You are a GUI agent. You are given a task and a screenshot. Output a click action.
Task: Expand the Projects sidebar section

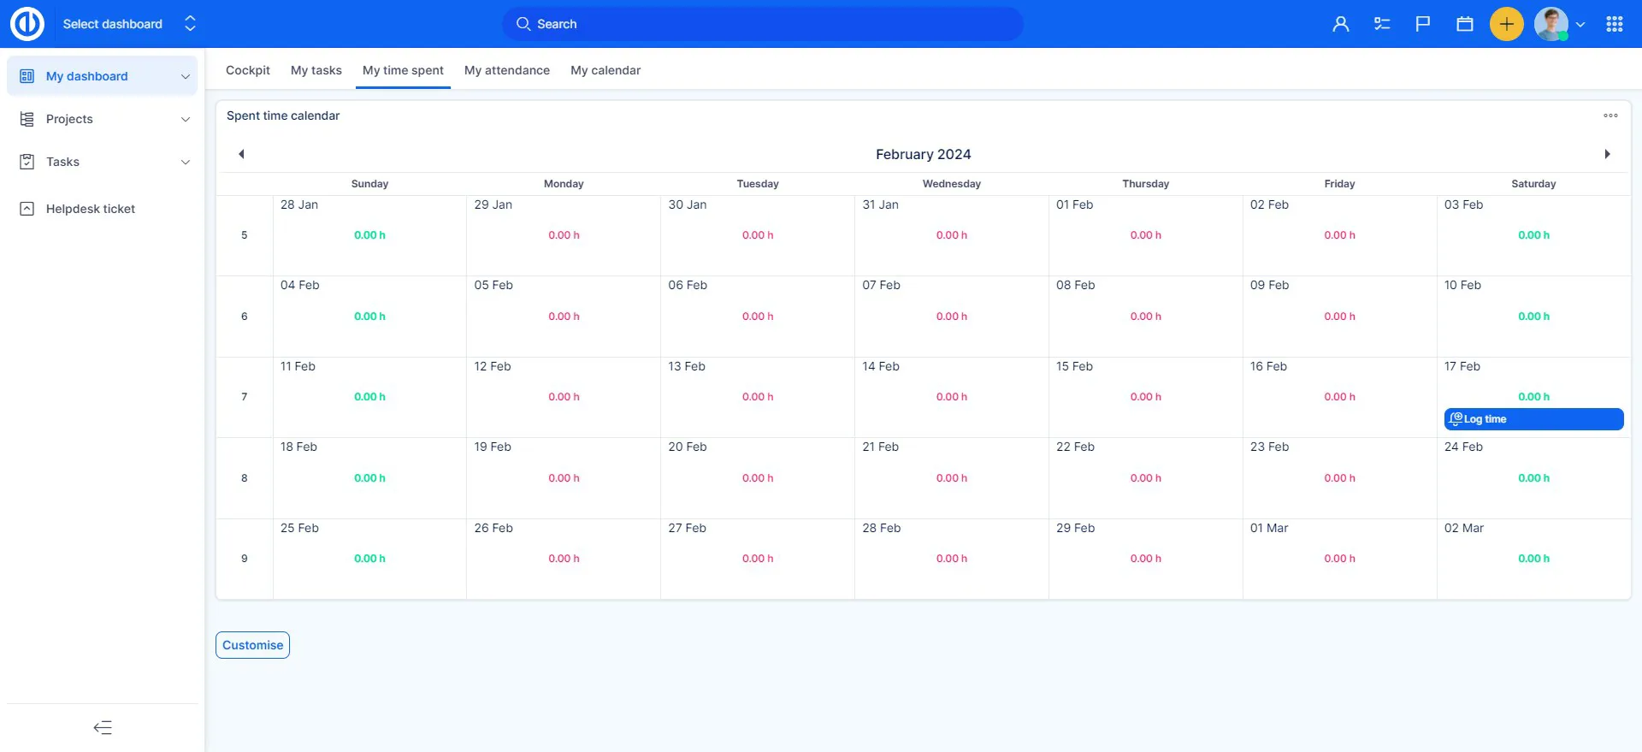(x=186, y=120)
